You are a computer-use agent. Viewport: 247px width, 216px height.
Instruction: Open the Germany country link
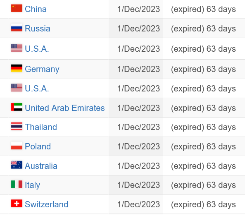click(x=42, y=69)
